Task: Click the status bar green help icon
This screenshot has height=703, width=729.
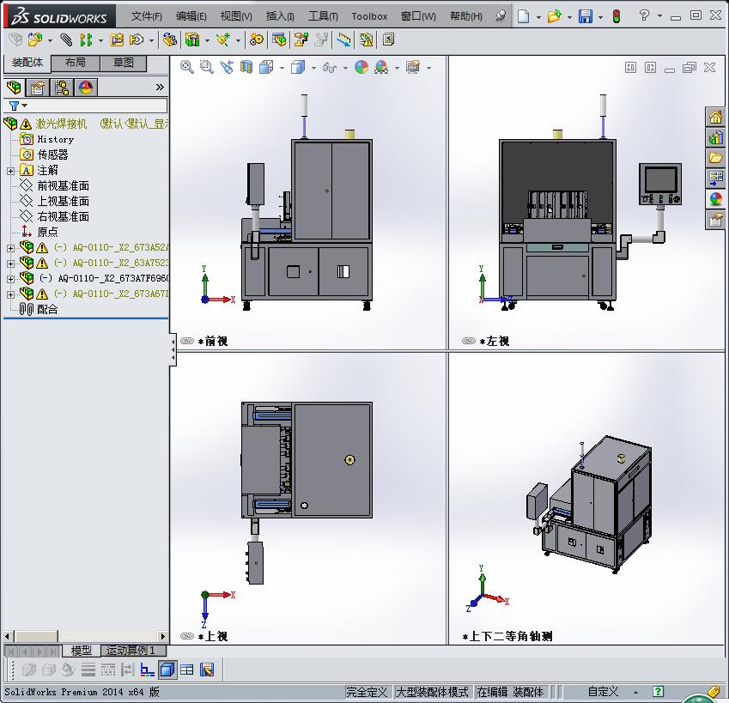Action: (658, 691)
